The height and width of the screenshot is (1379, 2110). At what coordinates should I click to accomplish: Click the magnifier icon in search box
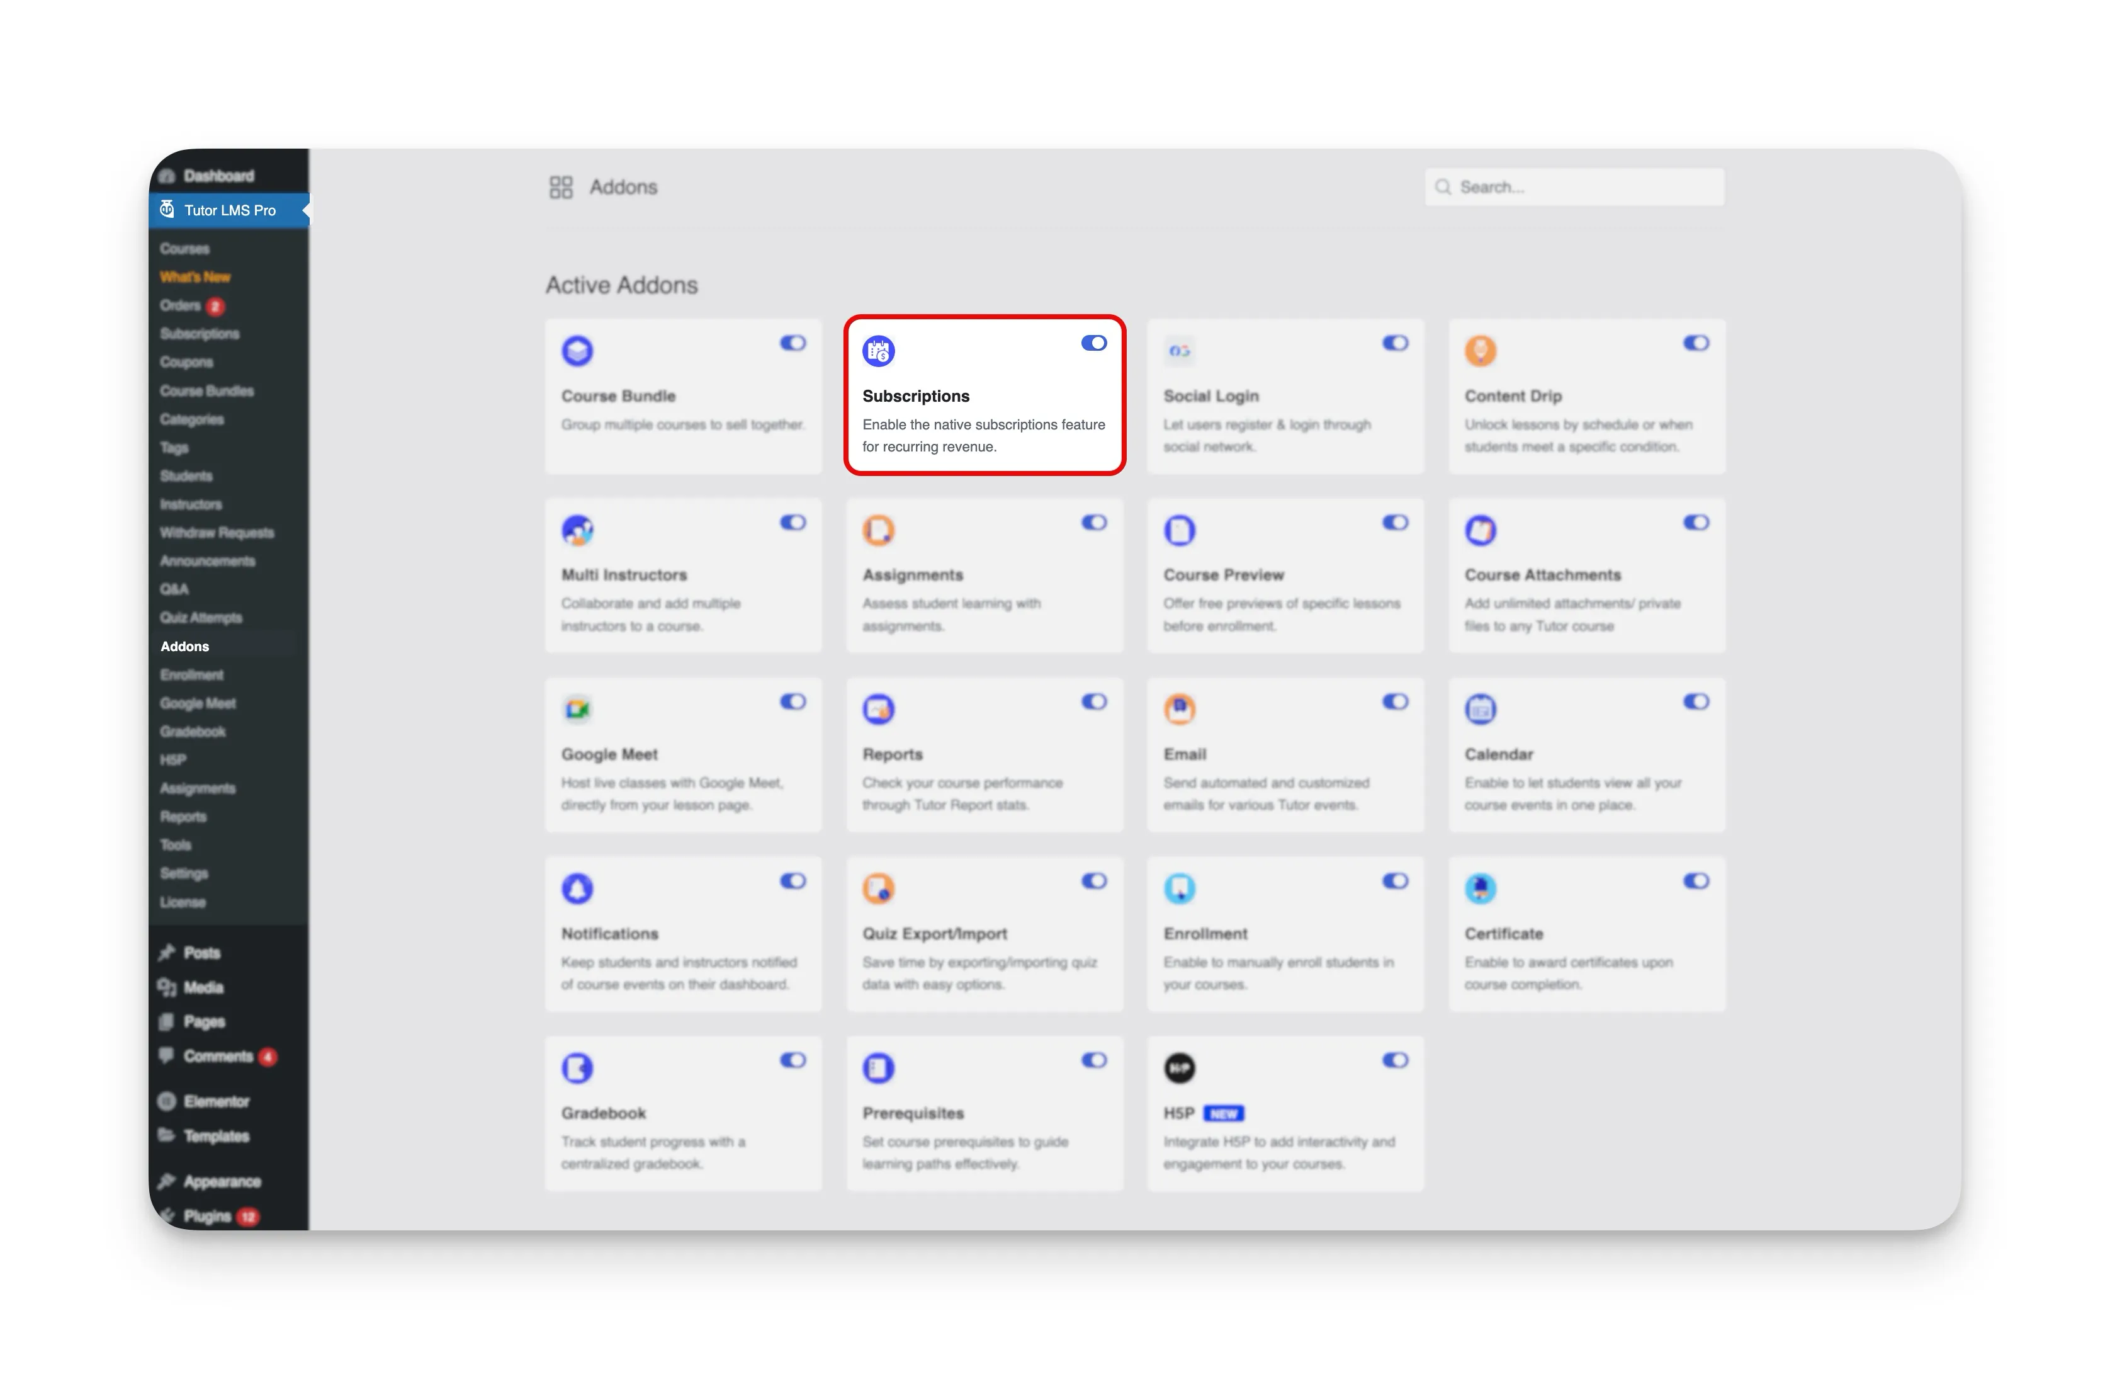click(x=1442, y=187)
